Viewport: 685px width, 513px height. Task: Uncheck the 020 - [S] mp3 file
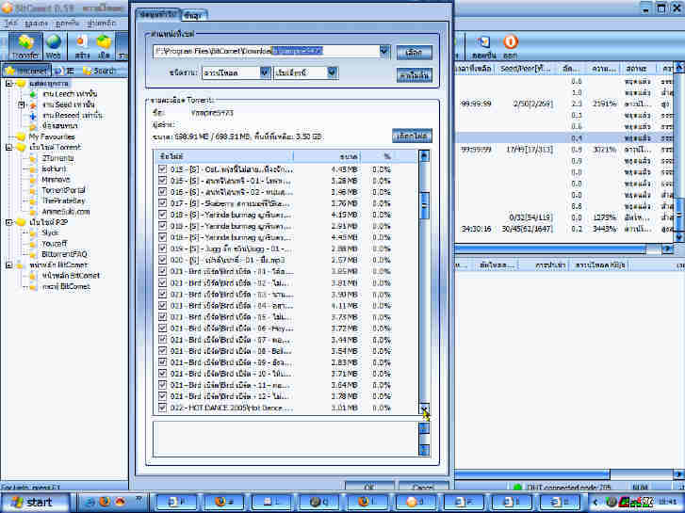click(x=162, y=260)
